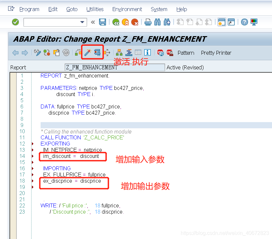The image size is (272, 239).
Task: Click the 'discprice TYPE bc427_price.' line
Action: coord(82,113)
